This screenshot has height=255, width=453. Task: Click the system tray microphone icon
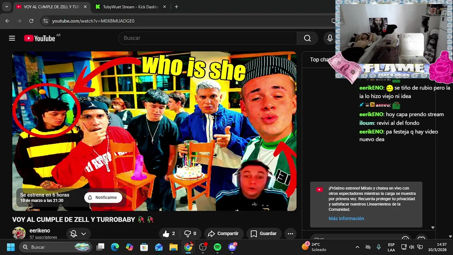(379, 247)
